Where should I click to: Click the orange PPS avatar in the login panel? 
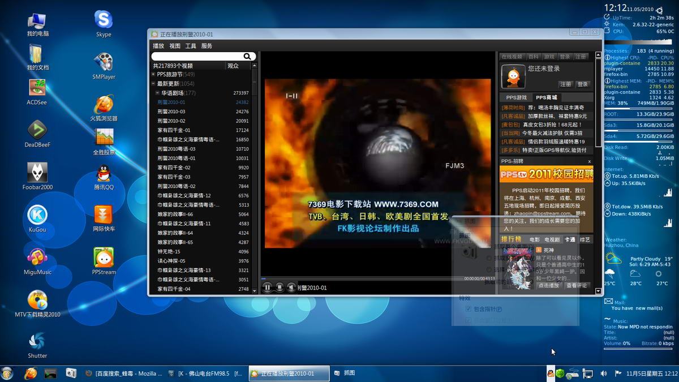click(513, 76)
